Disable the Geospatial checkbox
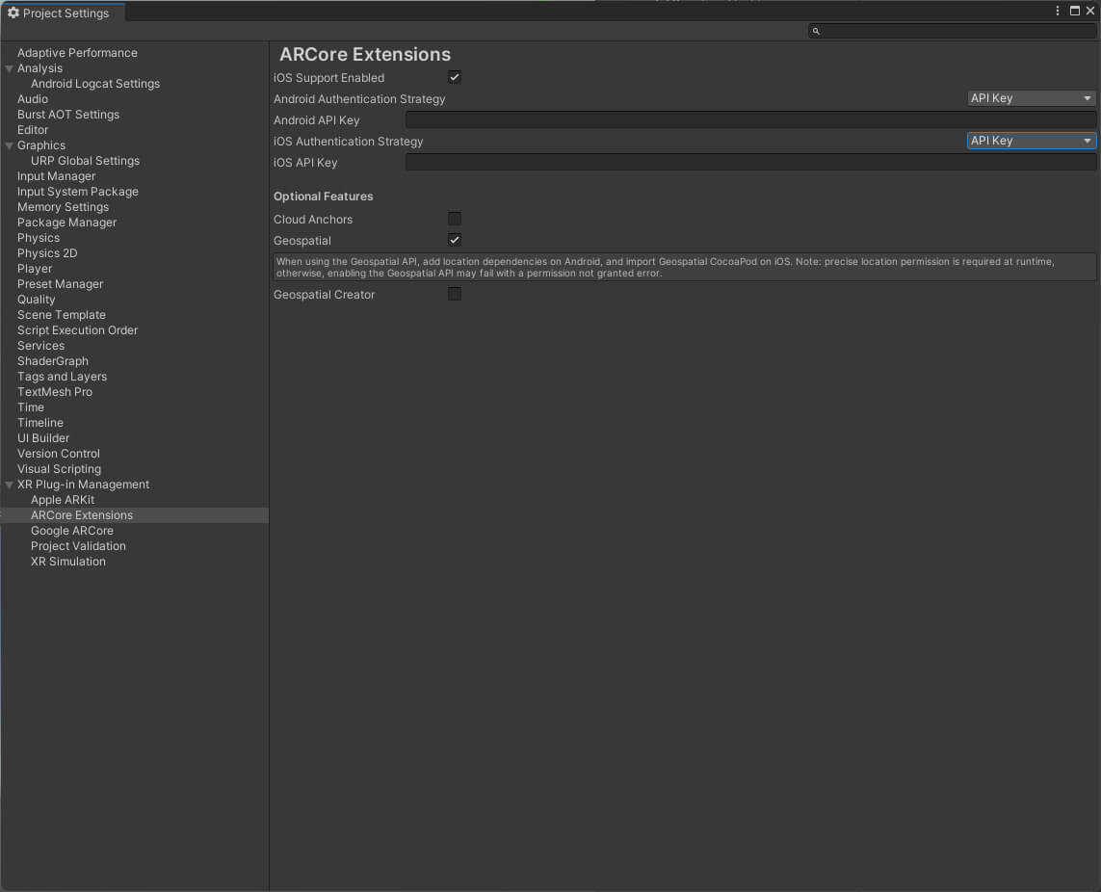The image size is (1101, 892). click(x=455, y=240)
